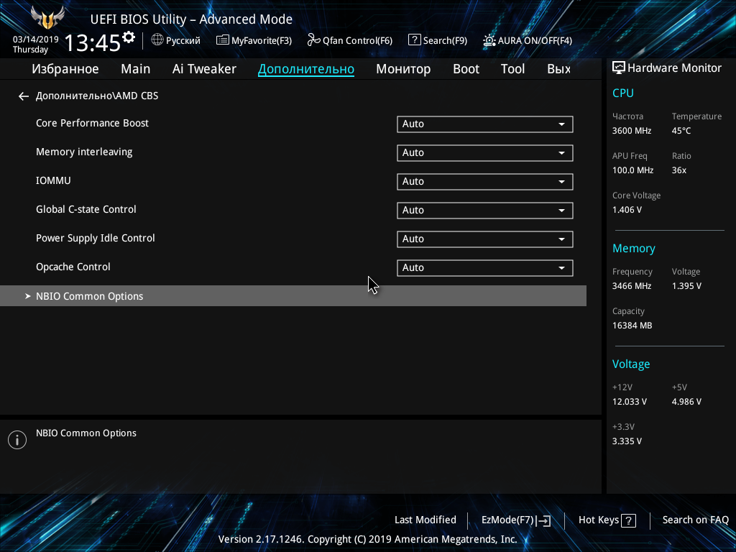
Task: Open Search on FAQ link
Action: [695, 520]
